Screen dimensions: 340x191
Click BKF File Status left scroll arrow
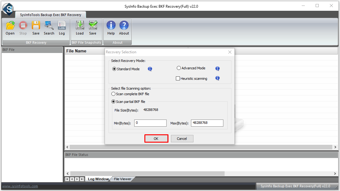tap(68, 173)
